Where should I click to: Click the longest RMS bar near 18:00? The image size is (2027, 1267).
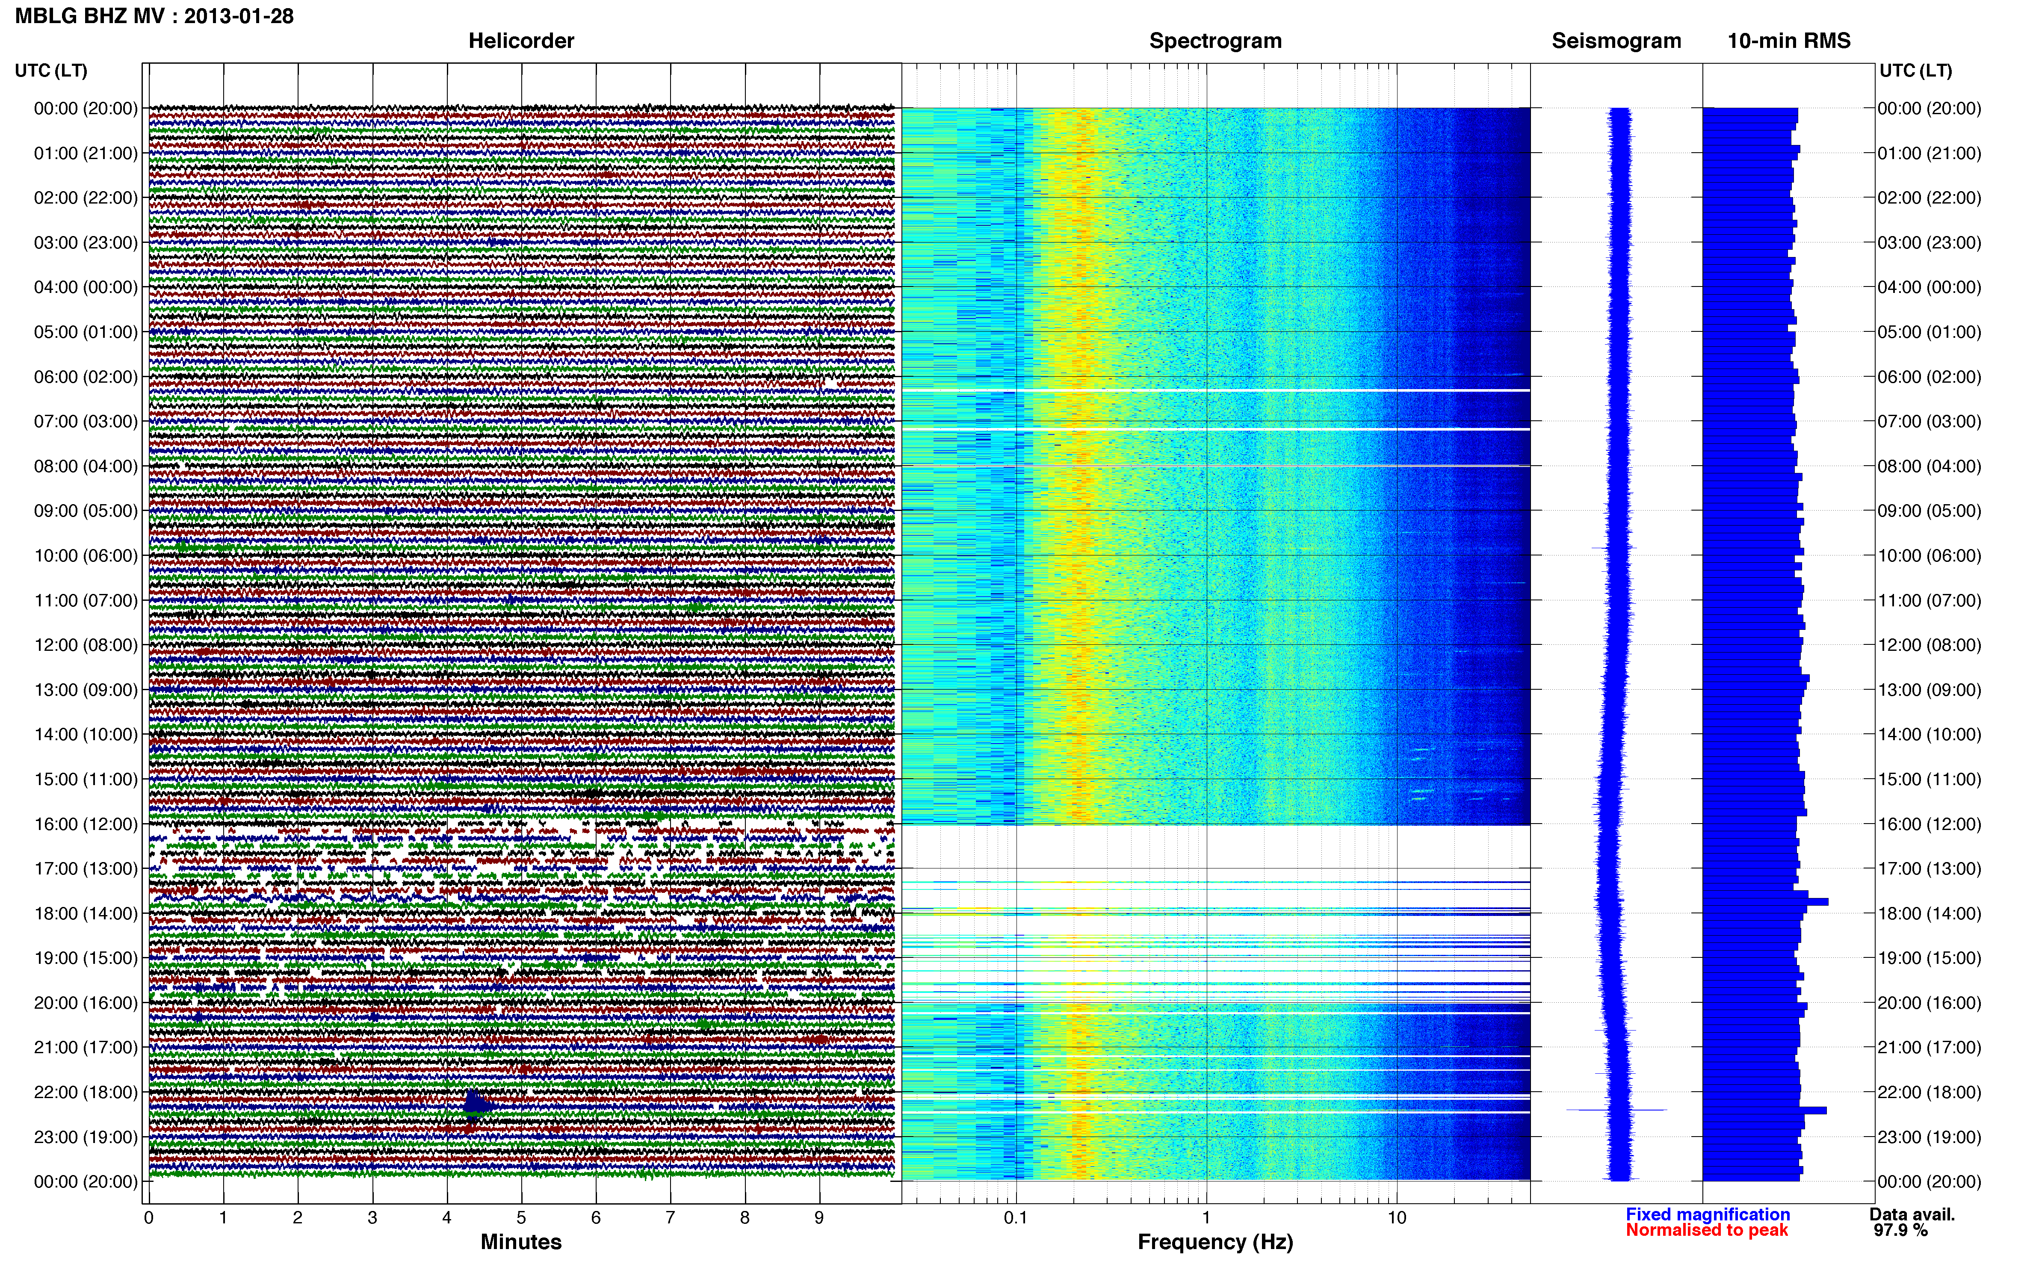click(x=1765, y=902)
